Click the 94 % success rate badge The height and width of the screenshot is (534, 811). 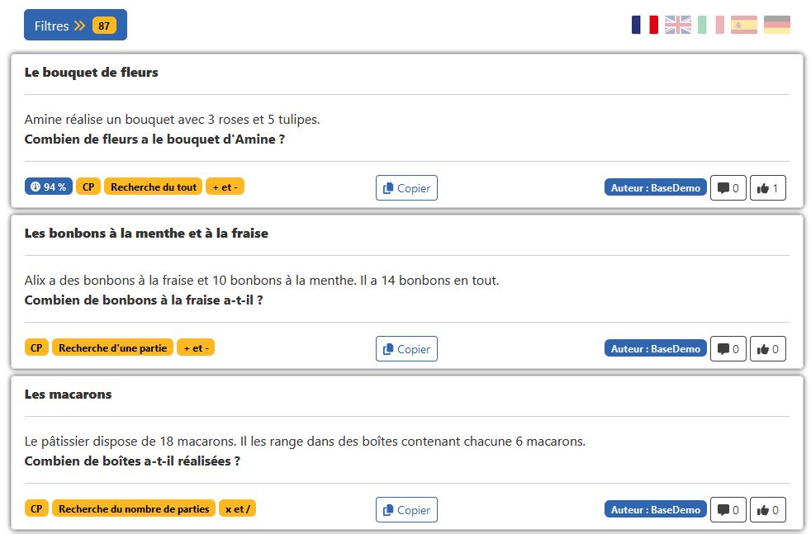click(x=49, y=187)
